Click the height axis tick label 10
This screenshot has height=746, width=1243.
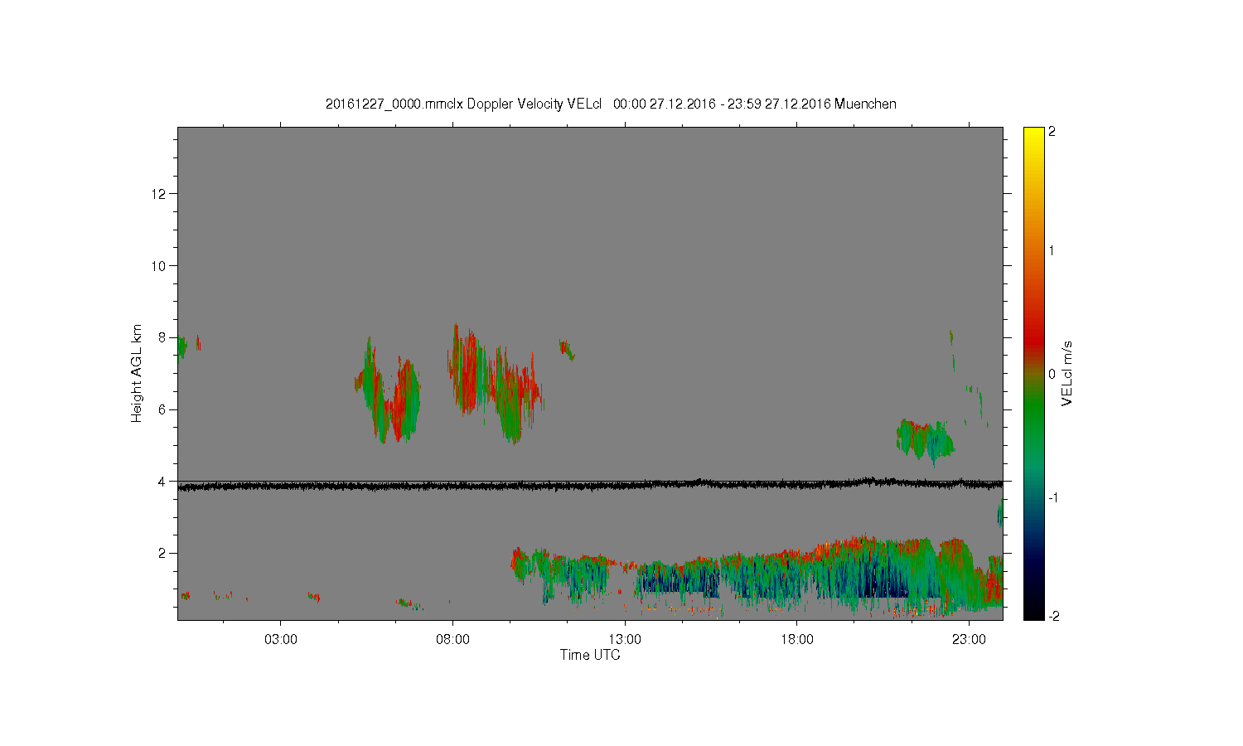pyautogui.click(x=159, y=265)
